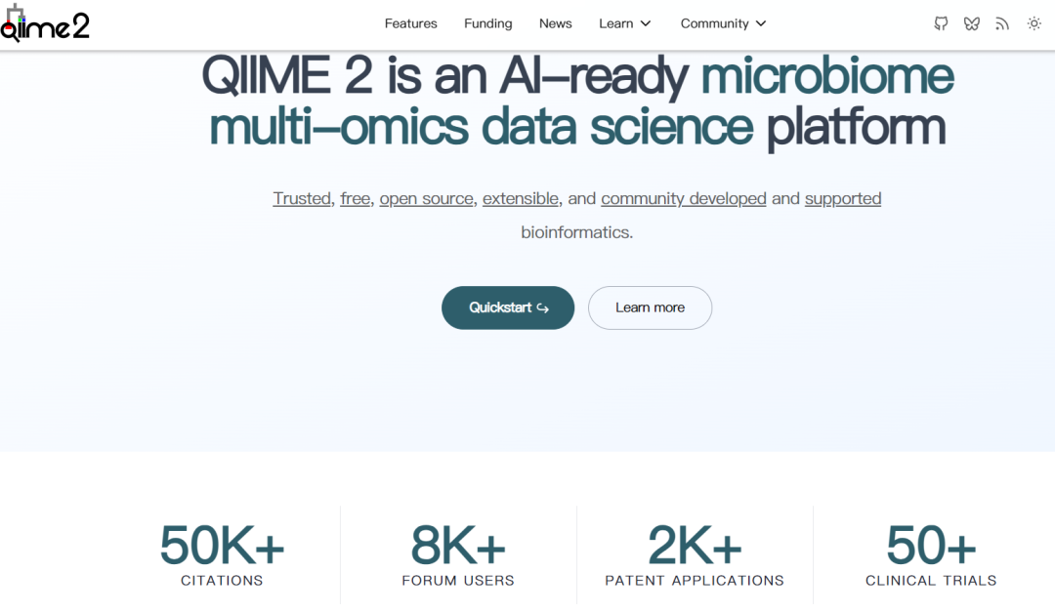Go to the Funding page
The image size is (1055, 613).
(x=488, y=23)
